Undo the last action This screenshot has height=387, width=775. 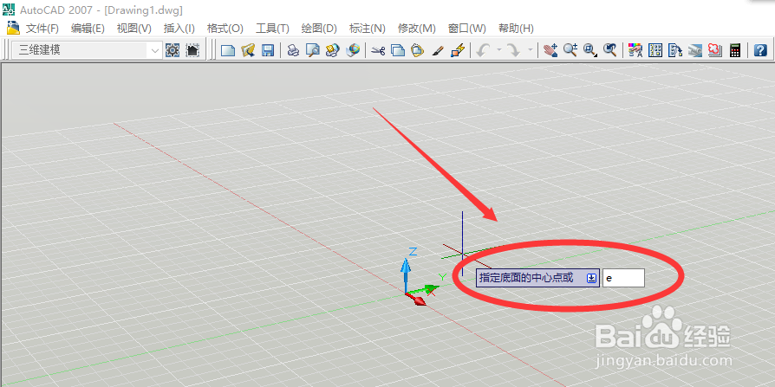click(x=483, y=50)
